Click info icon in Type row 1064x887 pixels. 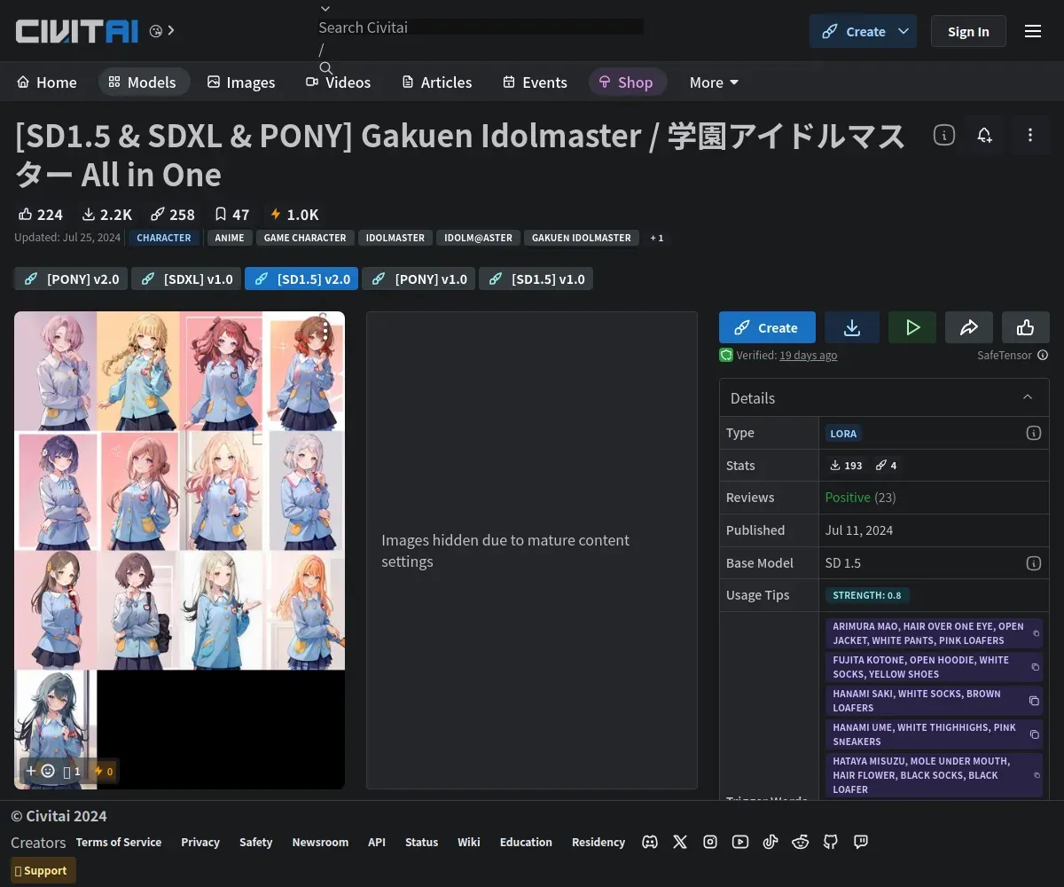pos(1033,433)
